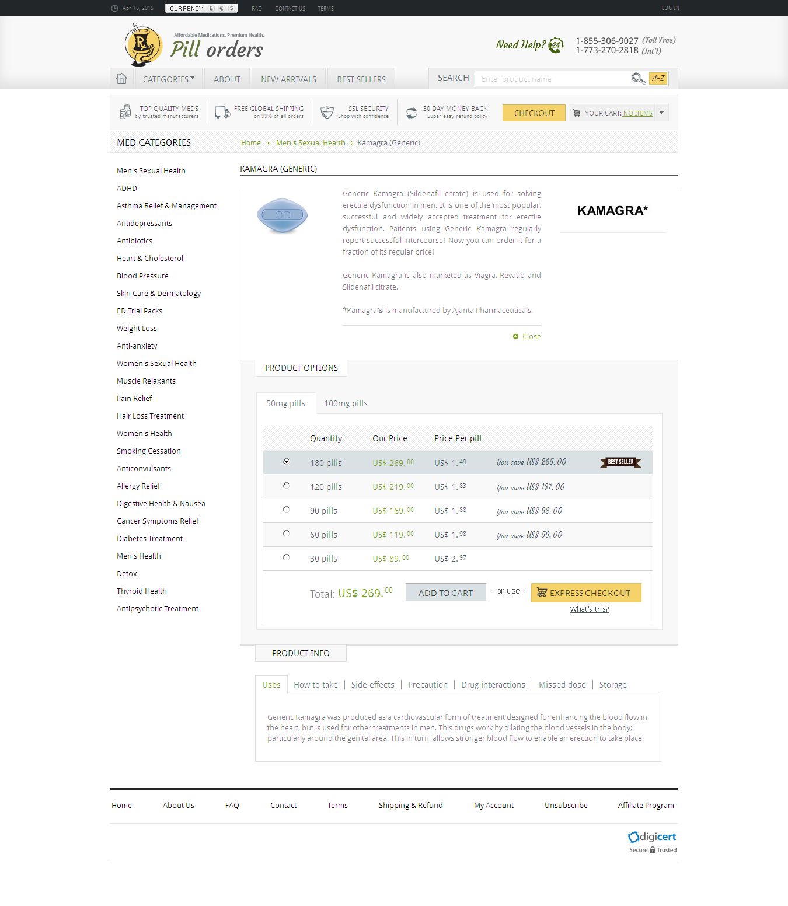Open Contact Us in the top bar
Image resolution: width=788 pixels, height=906 pixels.
(290, 8)
